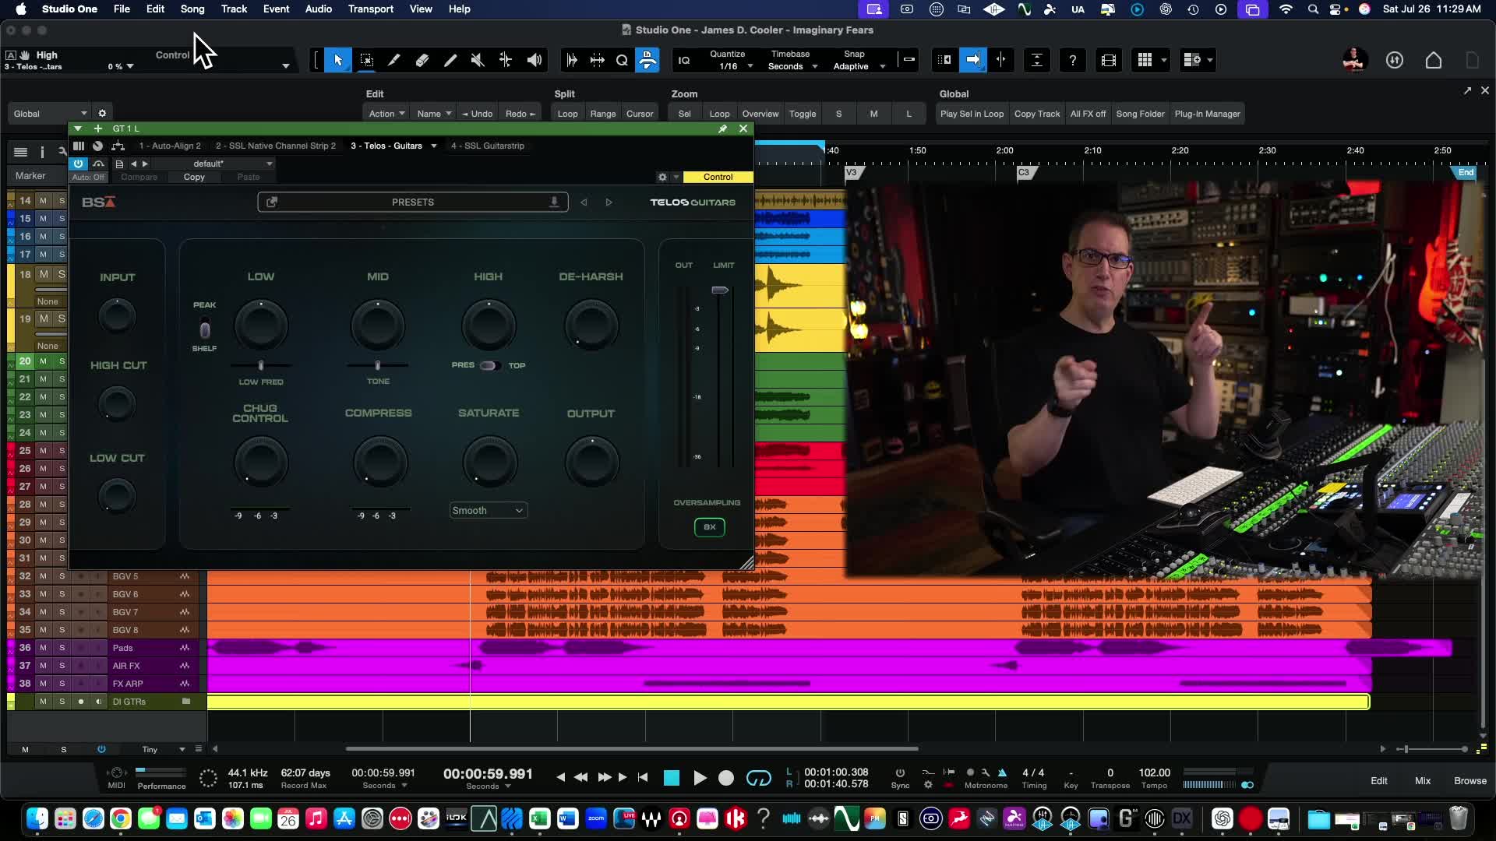Click the Paint brush tool
This screenshot has height=841, width=1496.
pyautogui.click(x=450, y=60)
